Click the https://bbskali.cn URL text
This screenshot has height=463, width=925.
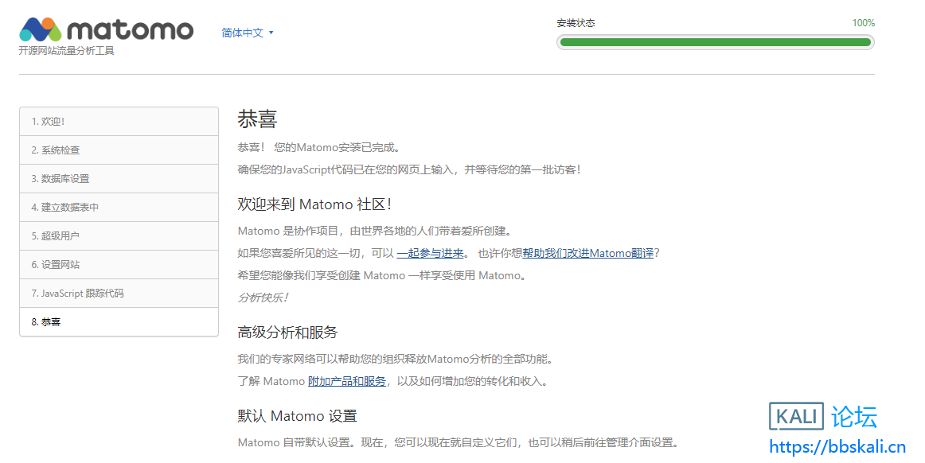837,446
